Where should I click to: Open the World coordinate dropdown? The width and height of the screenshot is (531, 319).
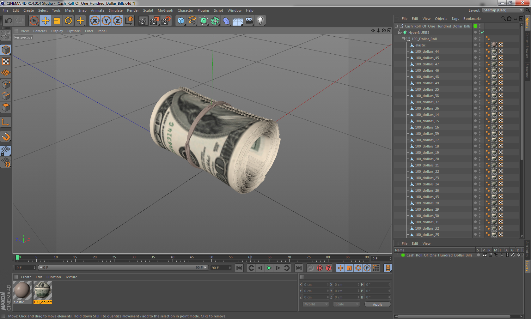(315, 304)
